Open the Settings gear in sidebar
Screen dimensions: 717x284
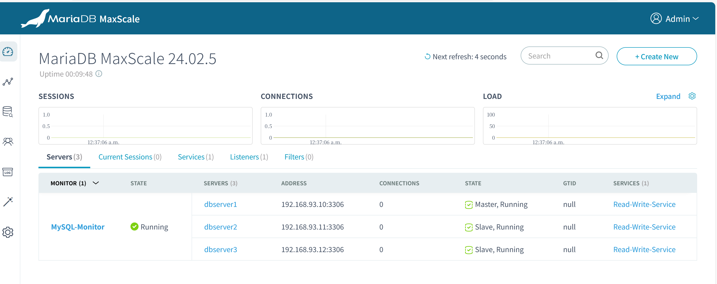coord(8,232)
